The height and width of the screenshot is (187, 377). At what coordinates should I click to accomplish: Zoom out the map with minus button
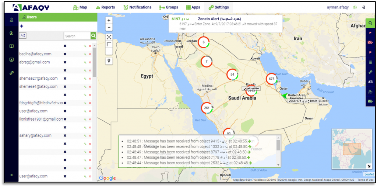(x=109, y=27)
